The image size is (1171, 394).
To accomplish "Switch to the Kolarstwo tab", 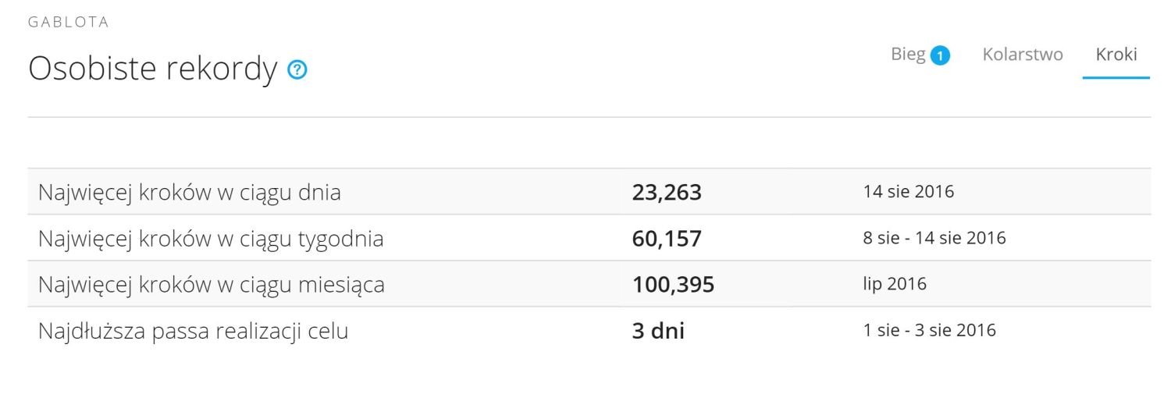I will point(1023,55).
